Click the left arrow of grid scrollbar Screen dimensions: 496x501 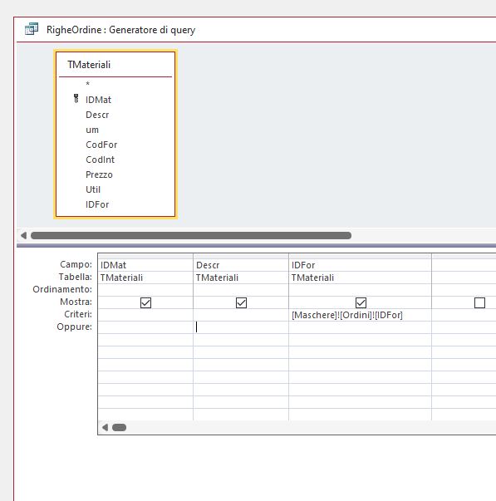click(x=105, y=427)
